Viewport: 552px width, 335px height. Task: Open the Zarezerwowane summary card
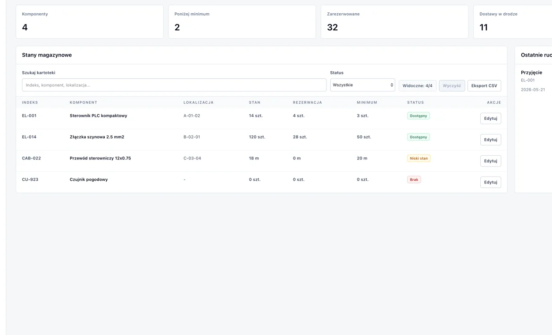[394, 22]
